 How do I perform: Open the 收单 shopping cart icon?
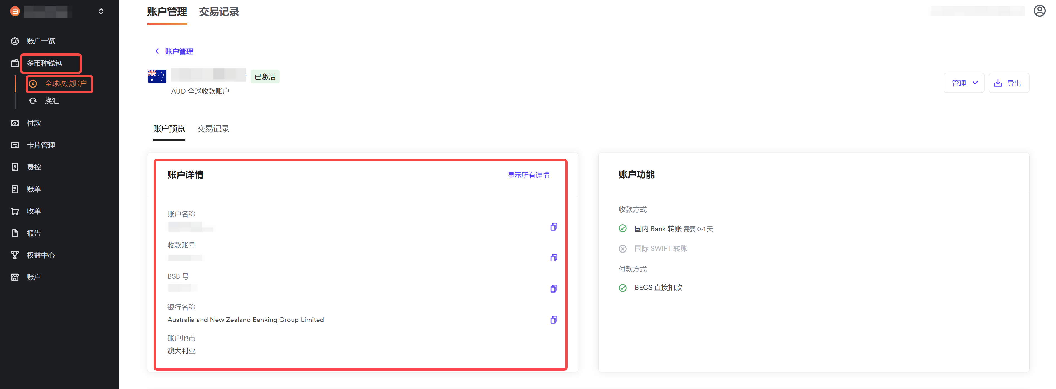click(15, 211)
